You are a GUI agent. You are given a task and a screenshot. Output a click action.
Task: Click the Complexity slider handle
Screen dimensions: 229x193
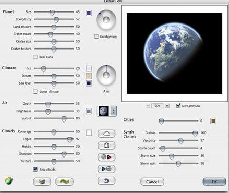pyautogui.click(x=56, y=20)
